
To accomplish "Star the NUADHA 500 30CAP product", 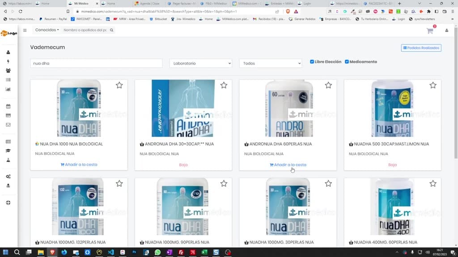I will pos(433,85).
